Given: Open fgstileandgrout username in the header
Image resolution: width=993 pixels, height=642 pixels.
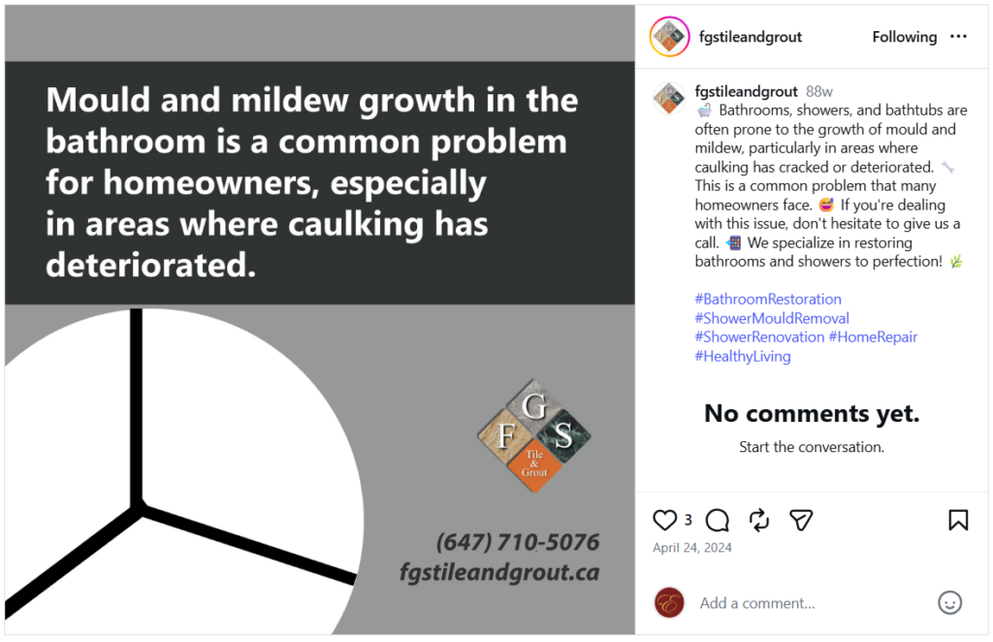Looking at the screenshot, I should point(751,37).
